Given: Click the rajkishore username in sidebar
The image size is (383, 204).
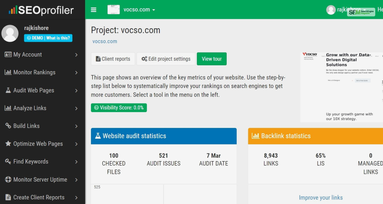Looking at the screenshot, I should [x=36, y=28].
